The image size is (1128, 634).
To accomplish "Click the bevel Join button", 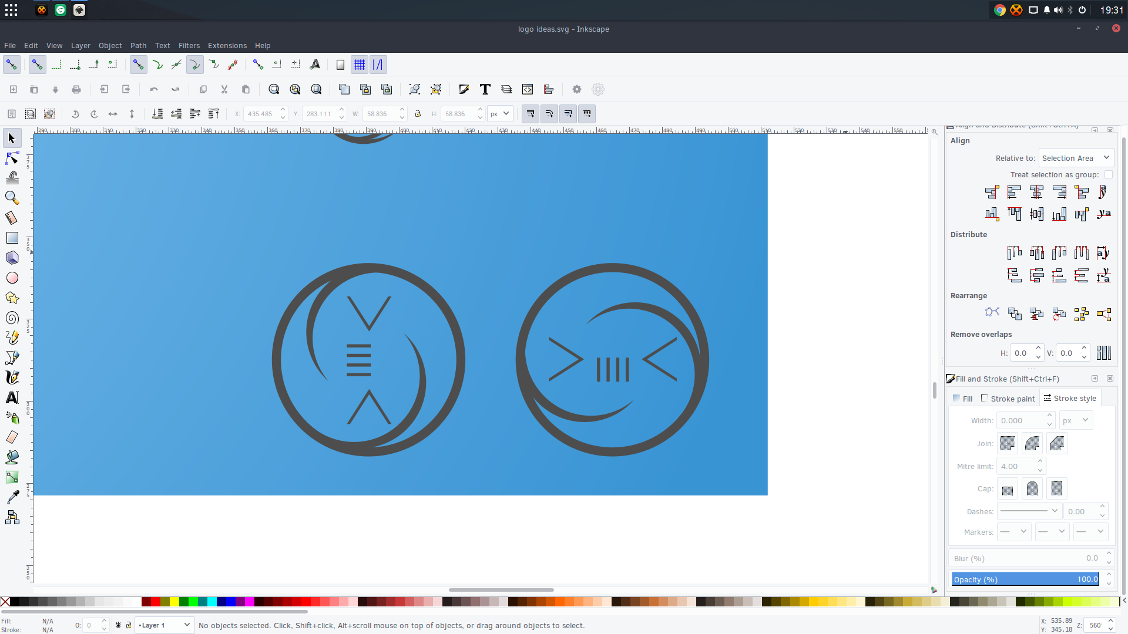I will [1057, 443].
